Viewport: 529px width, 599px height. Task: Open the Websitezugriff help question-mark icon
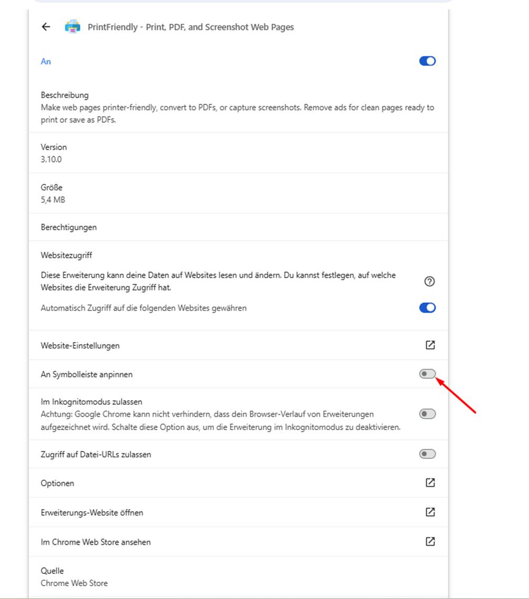tap(429, 282)
